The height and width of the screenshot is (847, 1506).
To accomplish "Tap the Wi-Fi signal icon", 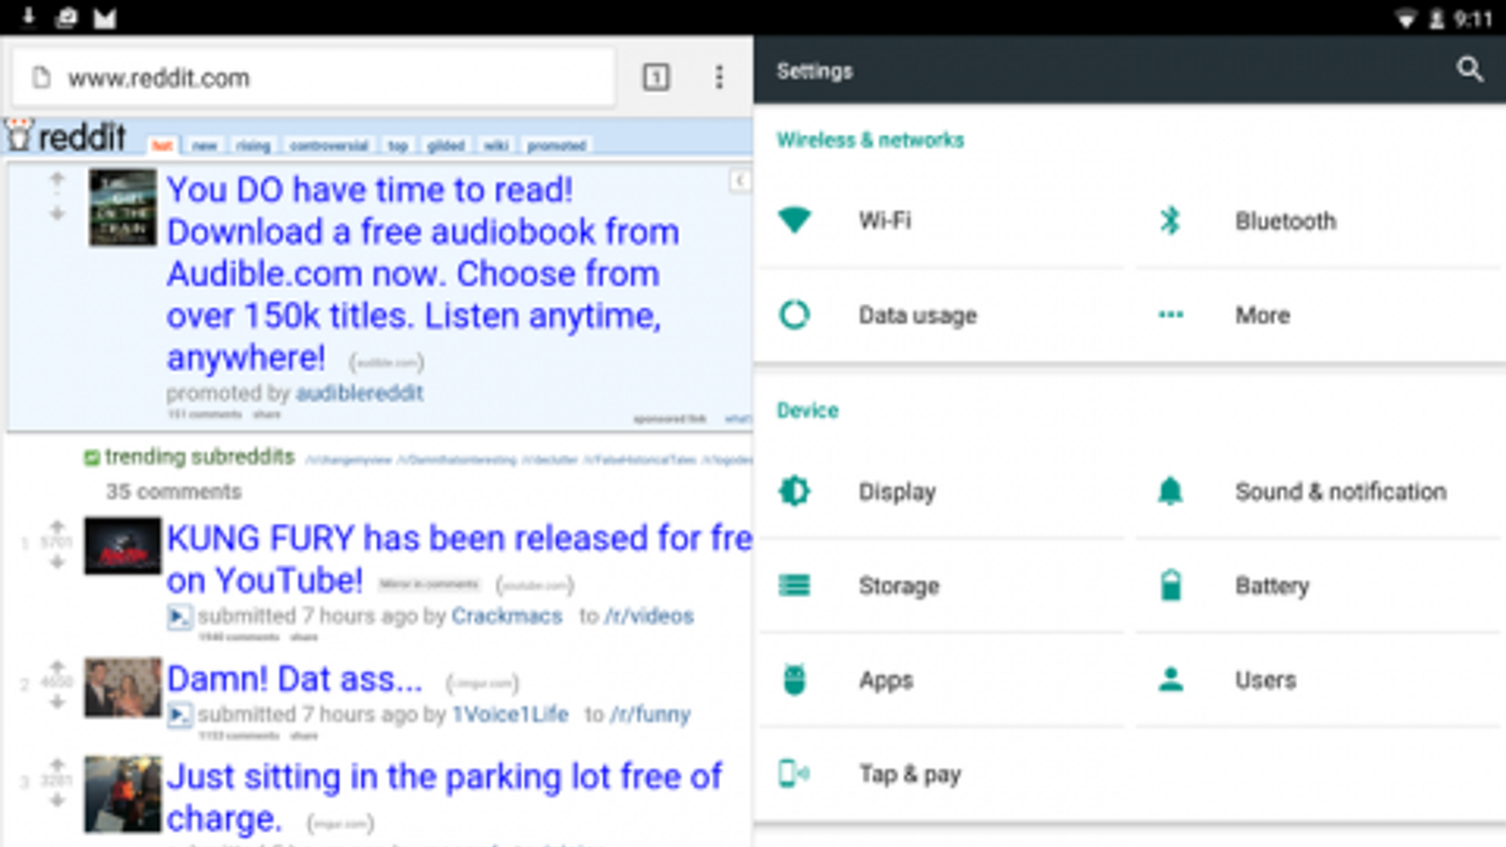I will pos(794,220).
